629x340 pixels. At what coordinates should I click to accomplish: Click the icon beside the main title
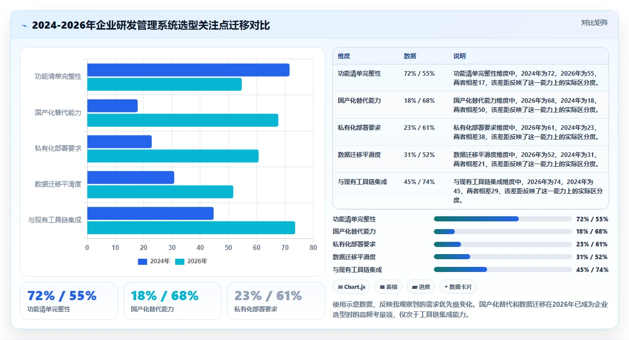pyautogui.click(x=24, y=26)
